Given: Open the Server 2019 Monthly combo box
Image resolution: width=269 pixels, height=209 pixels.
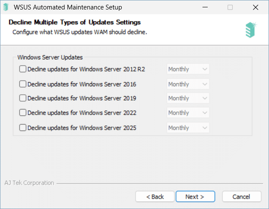Looking at the screenshot, I should [188, 98].
